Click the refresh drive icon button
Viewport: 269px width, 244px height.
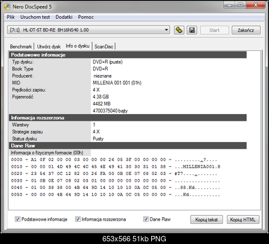tap(179, 30)
